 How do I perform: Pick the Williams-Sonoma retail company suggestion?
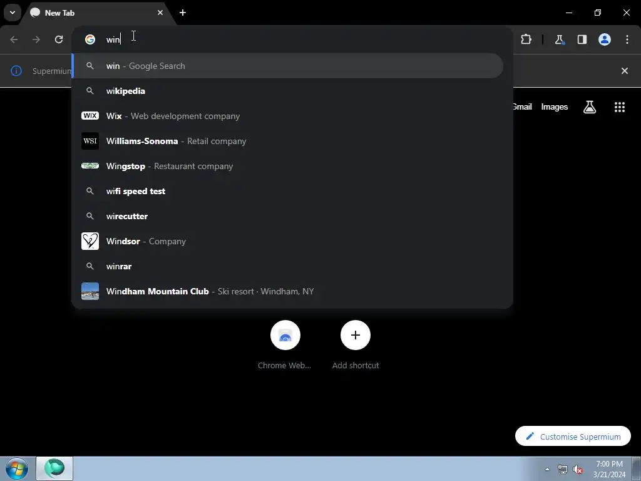click(x=288, y=141)
